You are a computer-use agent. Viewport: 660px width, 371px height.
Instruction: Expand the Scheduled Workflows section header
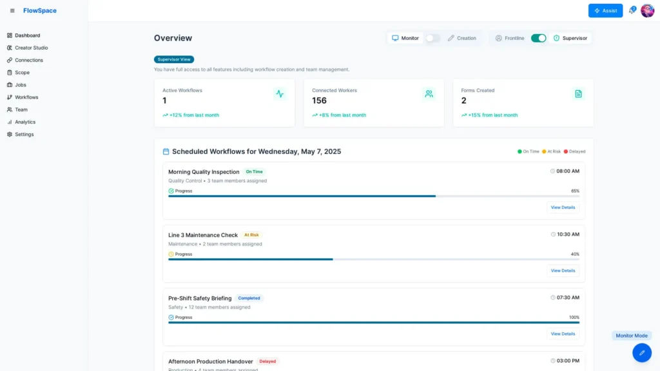coord(255,151)
